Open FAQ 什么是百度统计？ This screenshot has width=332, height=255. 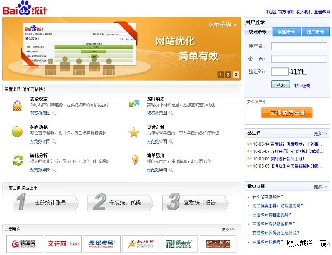point(268,197)
